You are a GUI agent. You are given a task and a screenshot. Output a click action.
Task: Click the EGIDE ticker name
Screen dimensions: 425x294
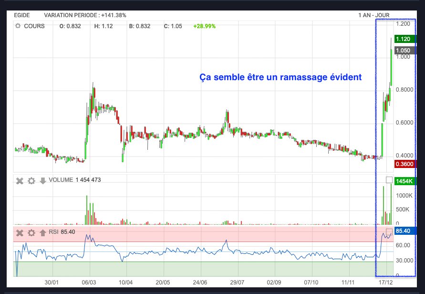click(x=22, y=15)
